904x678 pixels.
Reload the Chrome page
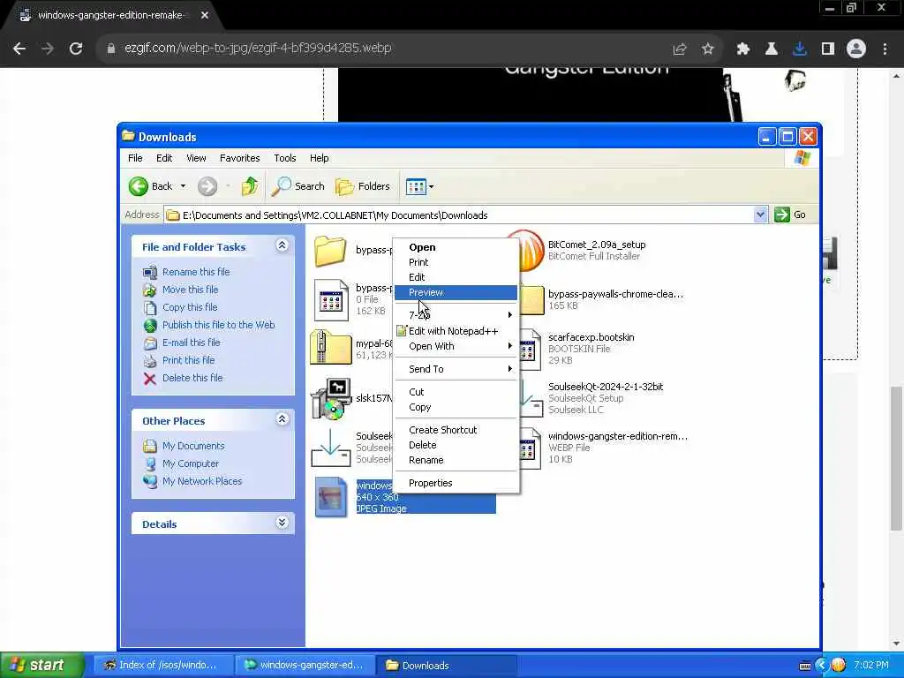[76, 49]
